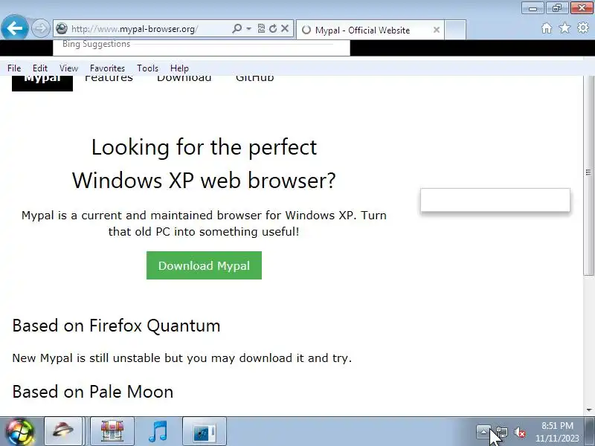
Task: Click the scrollbar down arrow
Action: pos(588,410)
